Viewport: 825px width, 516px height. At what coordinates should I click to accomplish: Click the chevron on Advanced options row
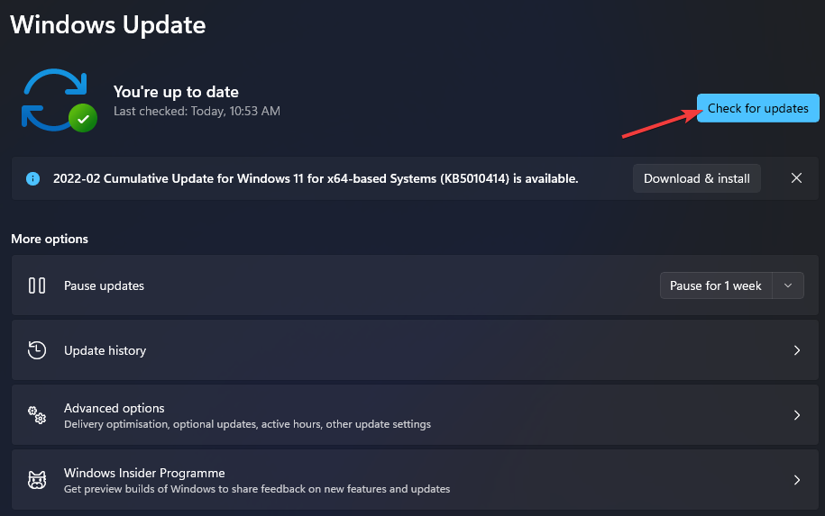pos(796,415)
